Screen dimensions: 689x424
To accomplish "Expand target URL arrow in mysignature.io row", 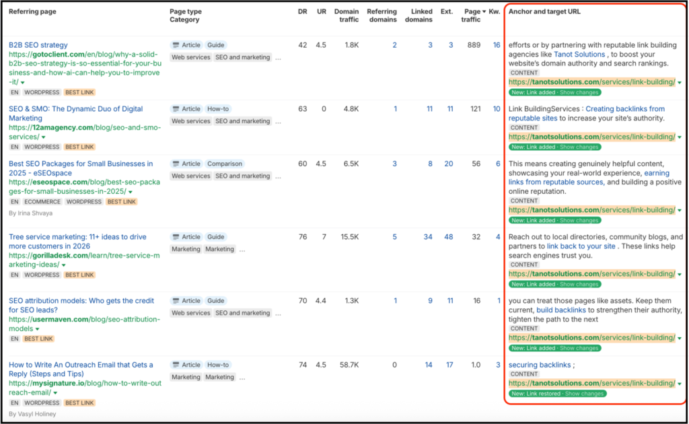I will click(x=680, y=384).
